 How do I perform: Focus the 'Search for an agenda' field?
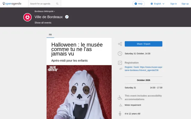click(x=45, y=4)
